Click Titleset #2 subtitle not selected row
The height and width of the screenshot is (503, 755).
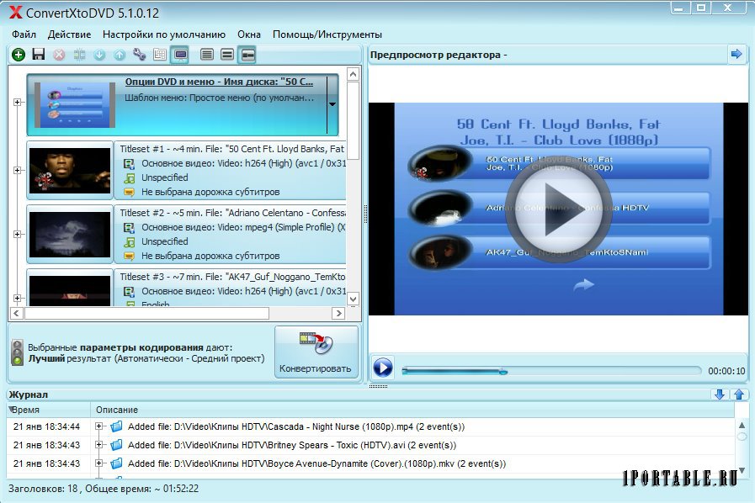[x=210, y=256]
